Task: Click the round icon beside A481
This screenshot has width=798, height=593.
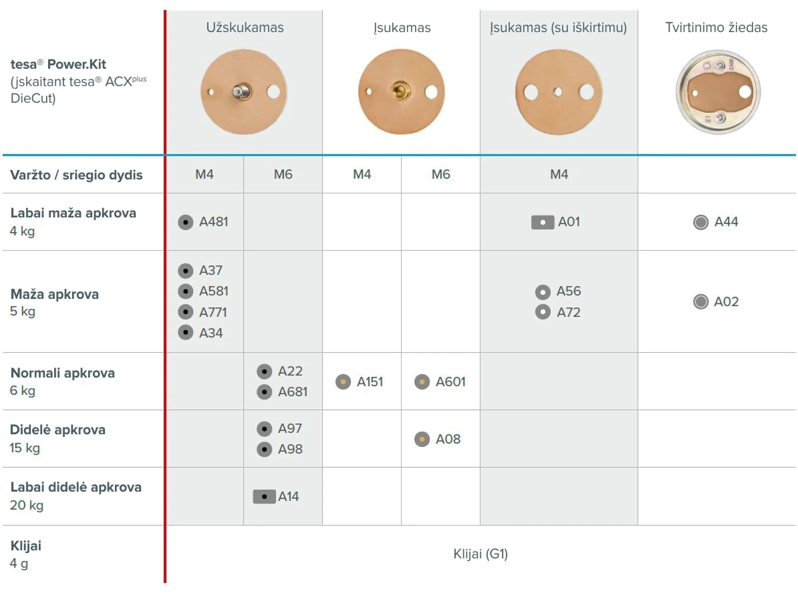Action: click(x=185, y=222)
